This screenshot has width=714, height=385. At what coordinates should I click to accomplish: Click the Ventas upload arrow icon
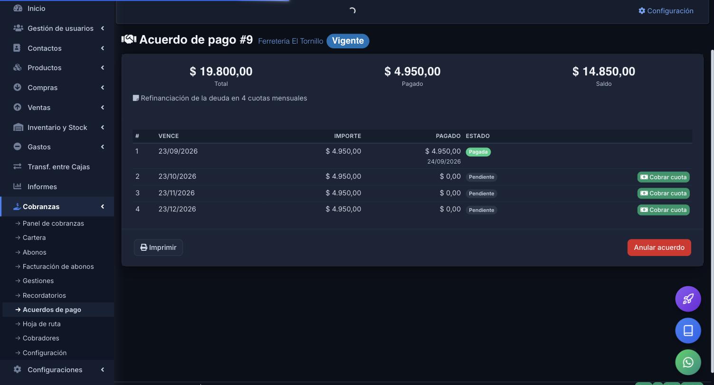[17, 107]
